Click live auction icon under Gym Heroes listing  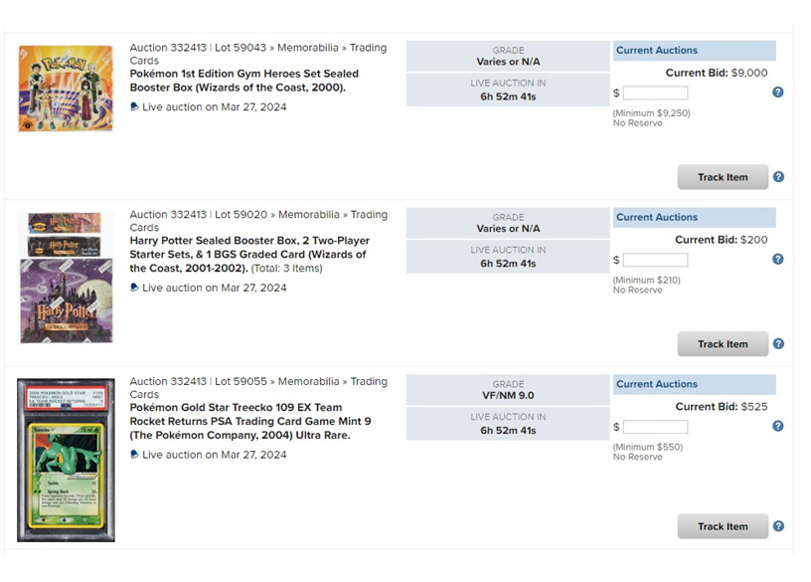pos(134,106)
